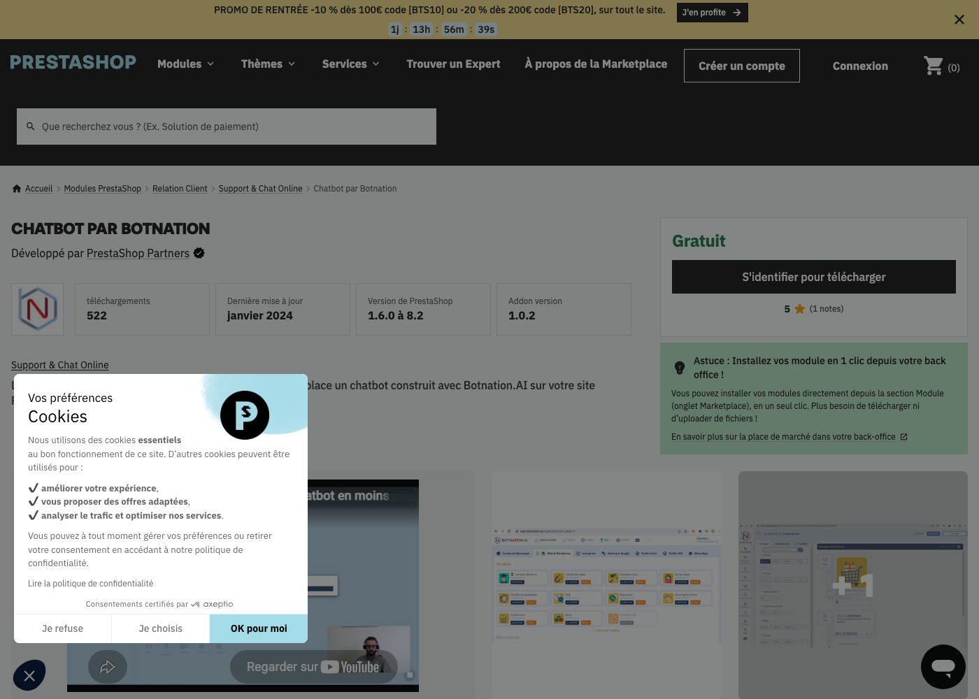Click the video share arrow icon

pos(107,667)
